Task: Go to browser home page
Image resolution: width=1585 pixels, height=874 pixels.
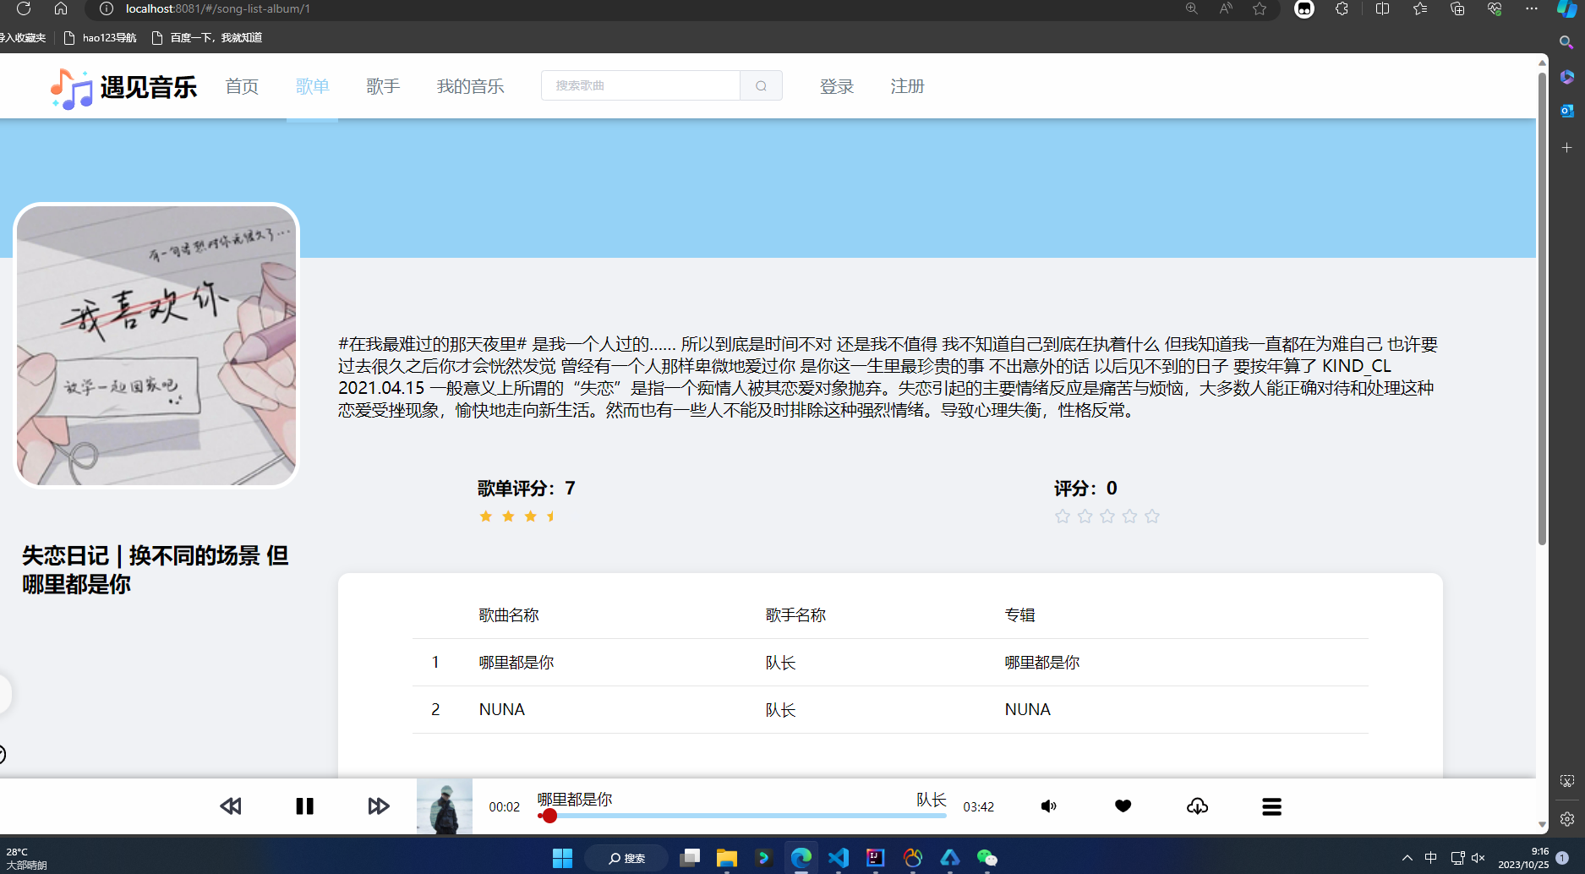Action: point(61,8)
